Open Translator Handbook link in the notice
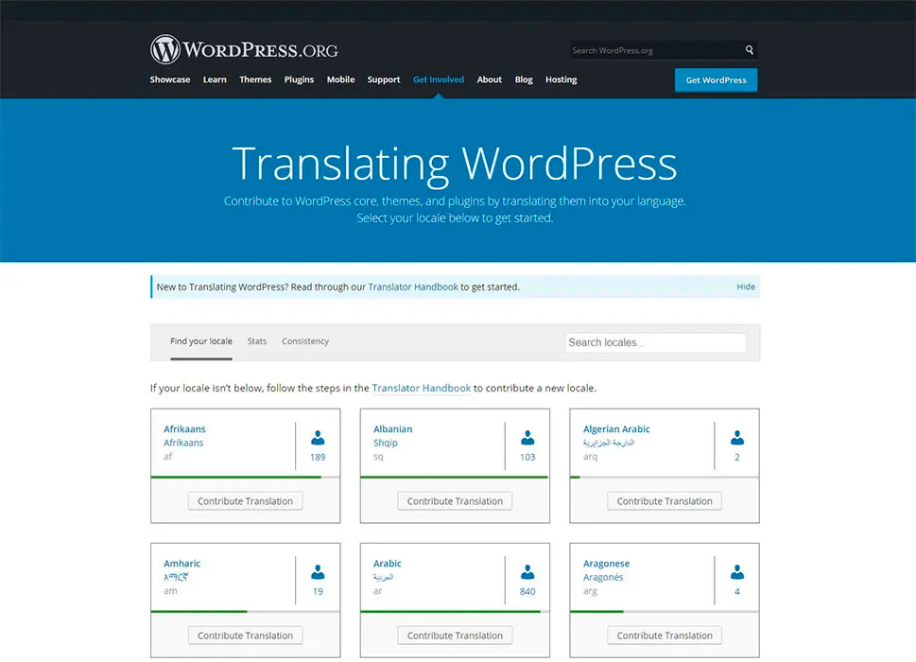Viewport: 916px width, 662px height. [413, 287]
